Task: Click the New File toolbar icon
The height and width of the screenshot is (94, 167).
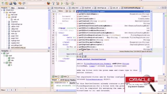Action: pos(3,3)
